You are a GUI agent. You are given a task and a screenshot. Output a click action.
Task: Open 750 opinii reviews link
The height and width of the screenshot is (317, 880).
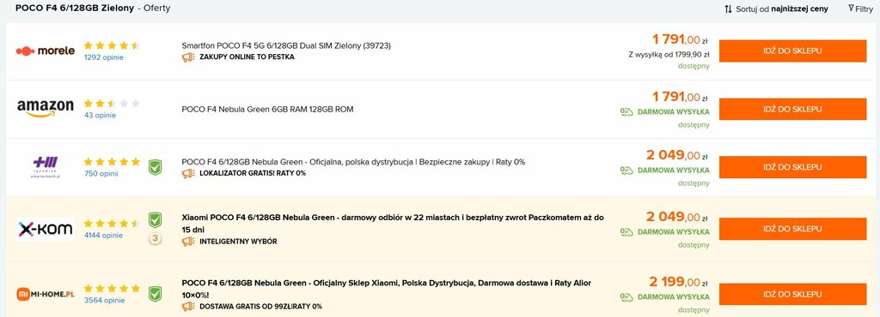coord(101,173)
